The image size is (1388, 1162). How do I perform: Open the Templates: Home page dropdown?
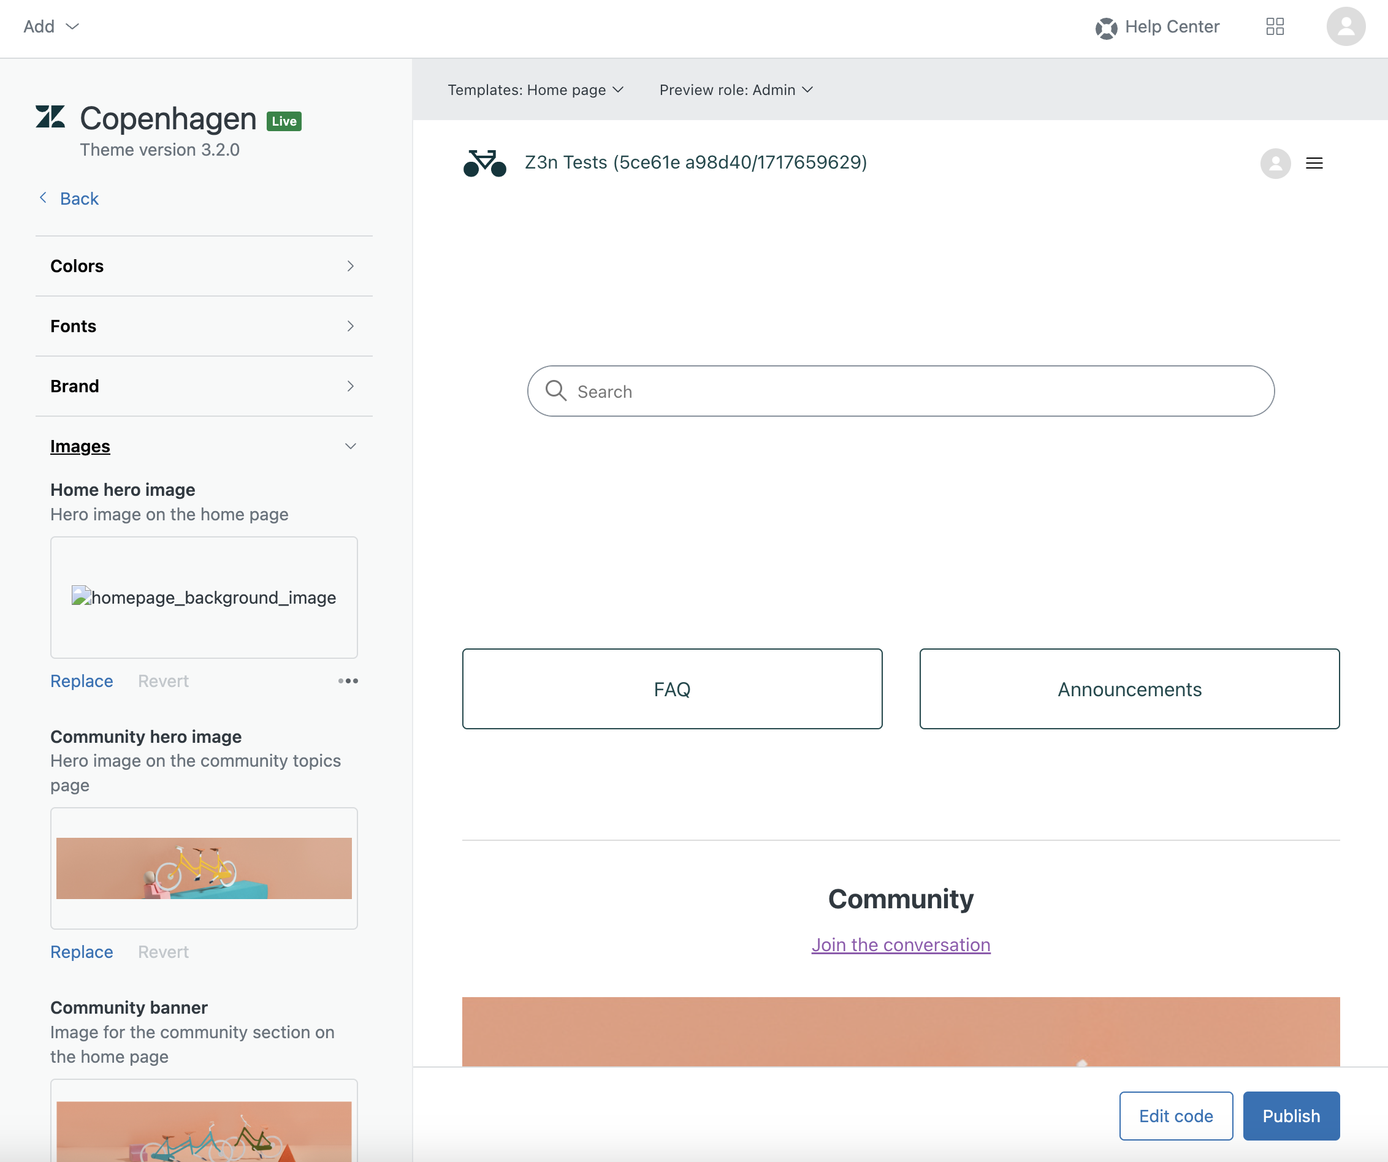click(535, 90)
